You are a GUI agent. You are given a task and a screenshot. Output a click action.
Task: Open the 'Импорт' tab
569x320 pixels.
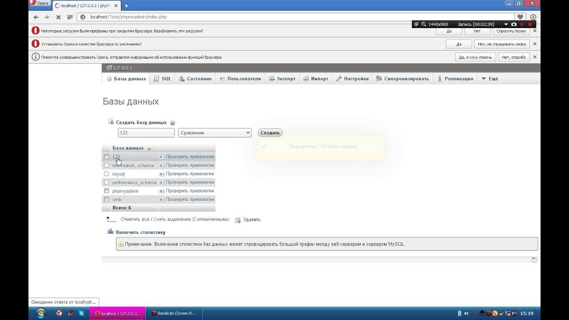tap(316, 79)
